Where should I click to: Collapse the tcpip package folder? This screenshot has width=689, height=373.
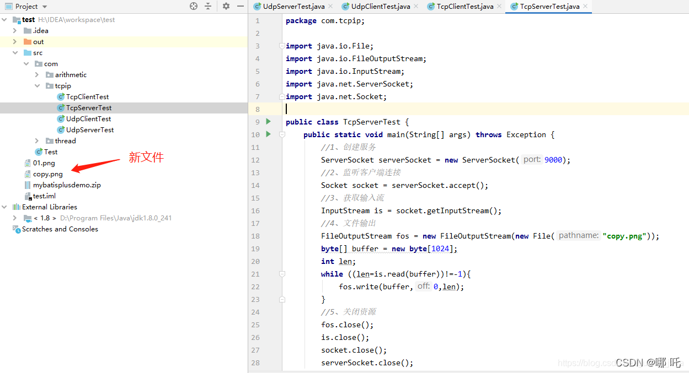click(37, 86)
